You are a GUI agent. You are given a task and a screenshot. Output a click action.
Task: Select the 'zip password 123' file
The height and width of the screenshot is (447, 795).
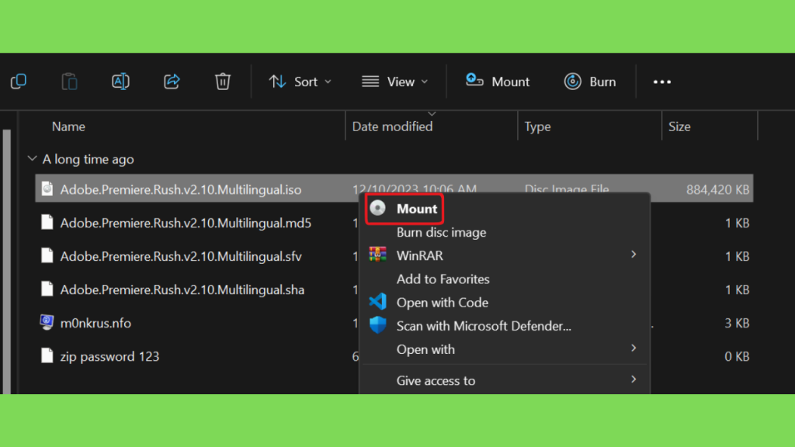(x=109, y=357)
